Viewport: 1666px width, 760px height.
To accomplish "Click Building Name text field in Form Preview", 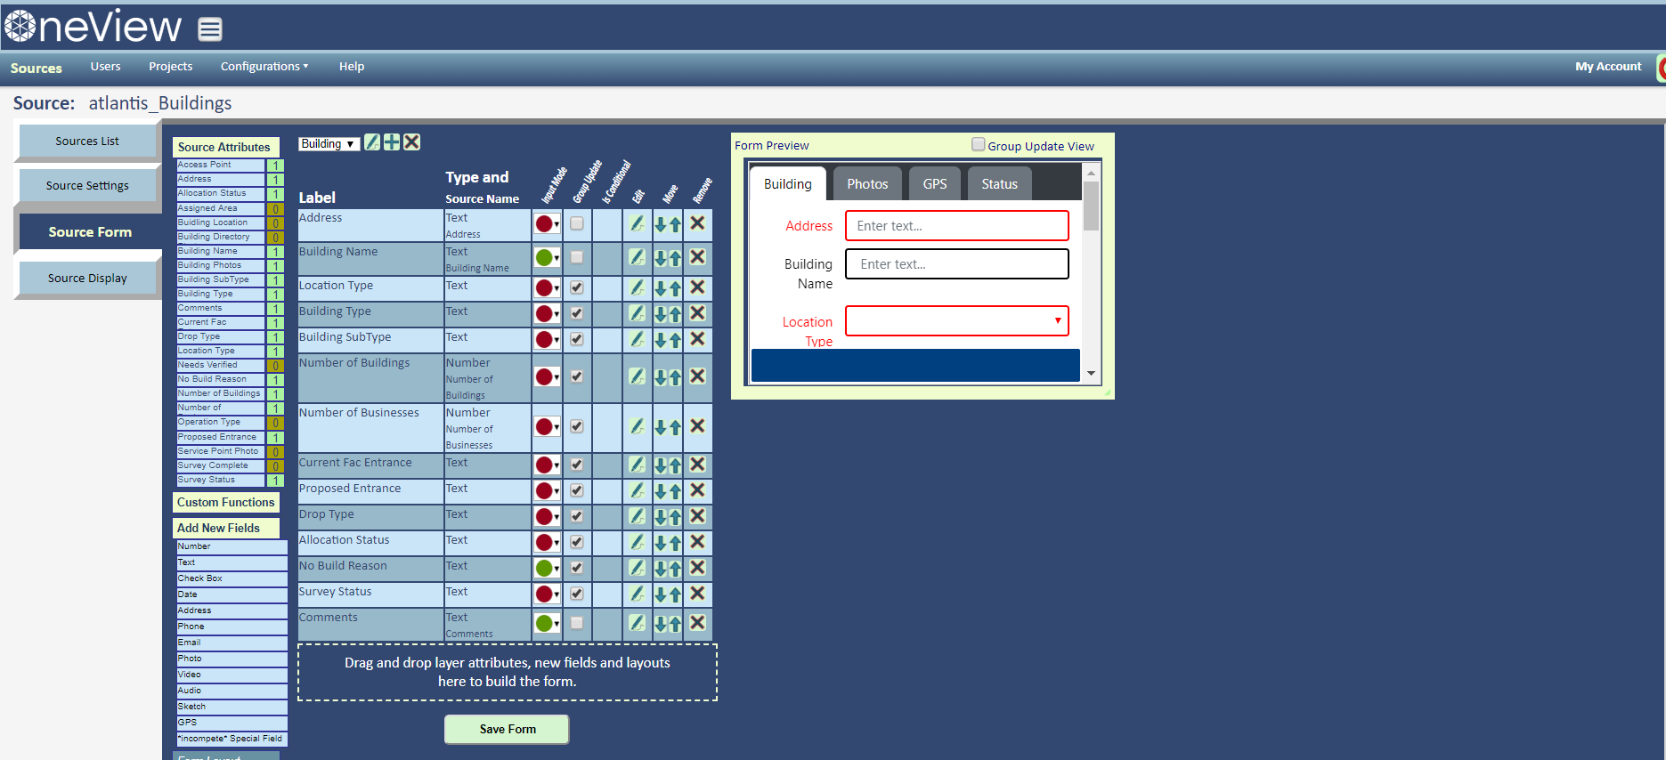I will pyautogui.click(x=957, y=263).
